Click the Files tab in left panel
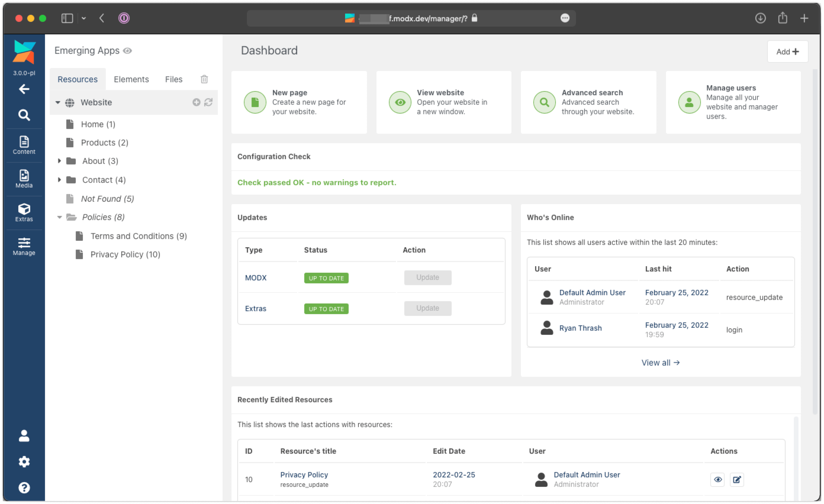Image resolution: width=824 pixels, height=504 pixels. pyautogui.click(x=174, y=79)
